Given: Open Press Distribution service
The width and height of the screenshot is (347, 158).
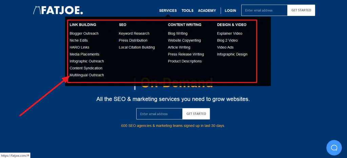Looking at the screenshot, I should pos(133,41).
